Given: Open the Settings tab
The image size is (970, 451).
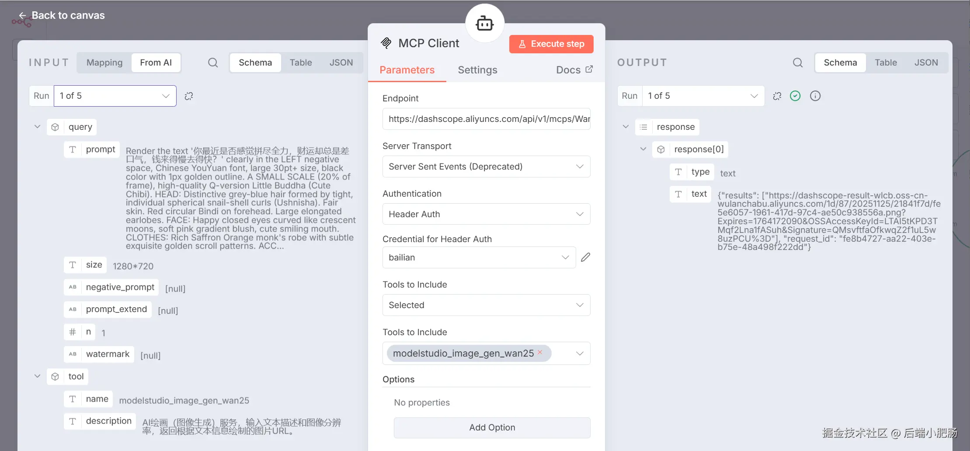Looking at the screenshot, I should [x=477, y=70].
